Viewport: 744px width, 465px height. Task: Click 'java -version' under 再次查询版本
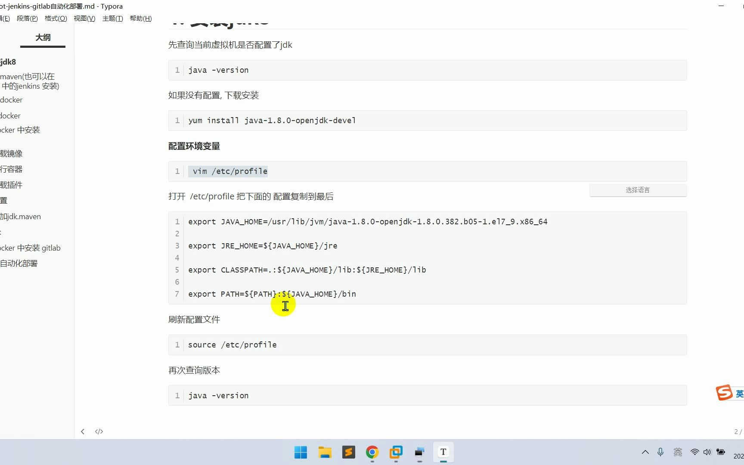click(218, 396)
